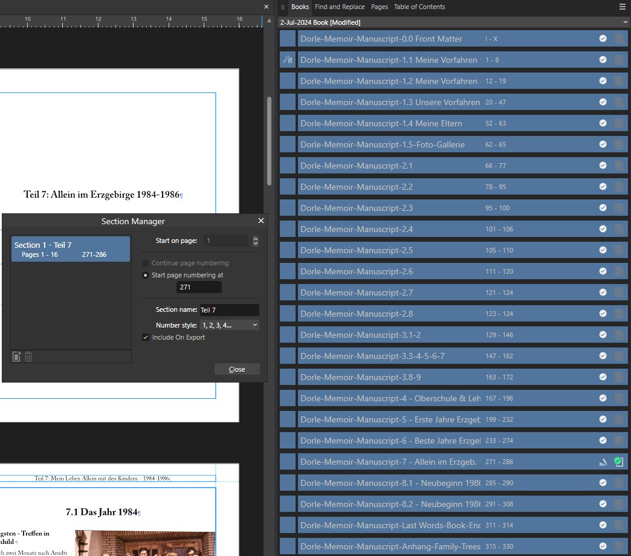Screen dimensions: 631x556
Task: Select Section 1 - Teil 7 in the list
Action: point(71,249)
